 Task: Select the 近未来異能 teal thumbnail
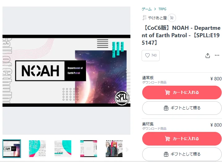(37, 149)
